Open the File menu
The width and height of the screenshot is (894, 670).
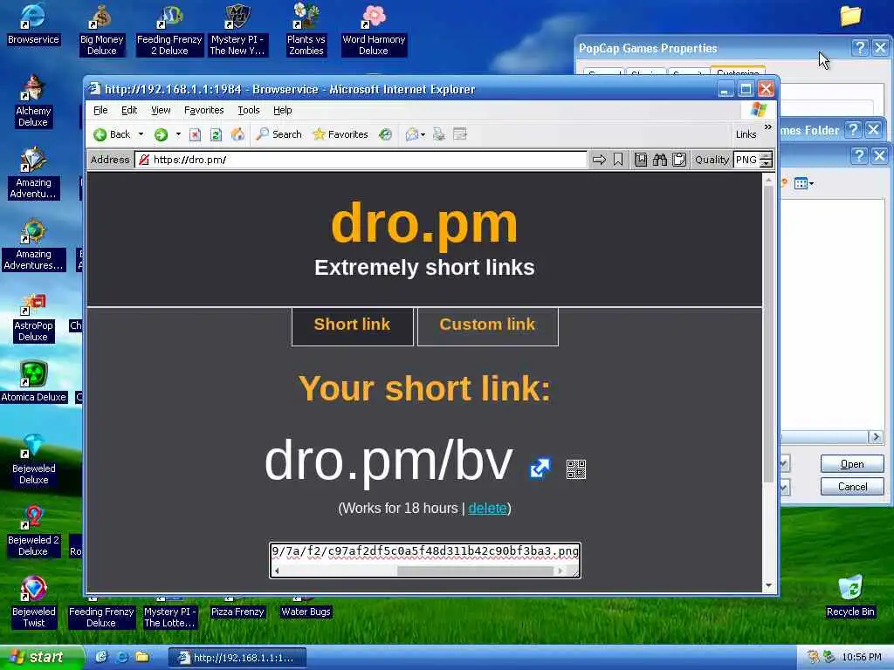(100, 110)
